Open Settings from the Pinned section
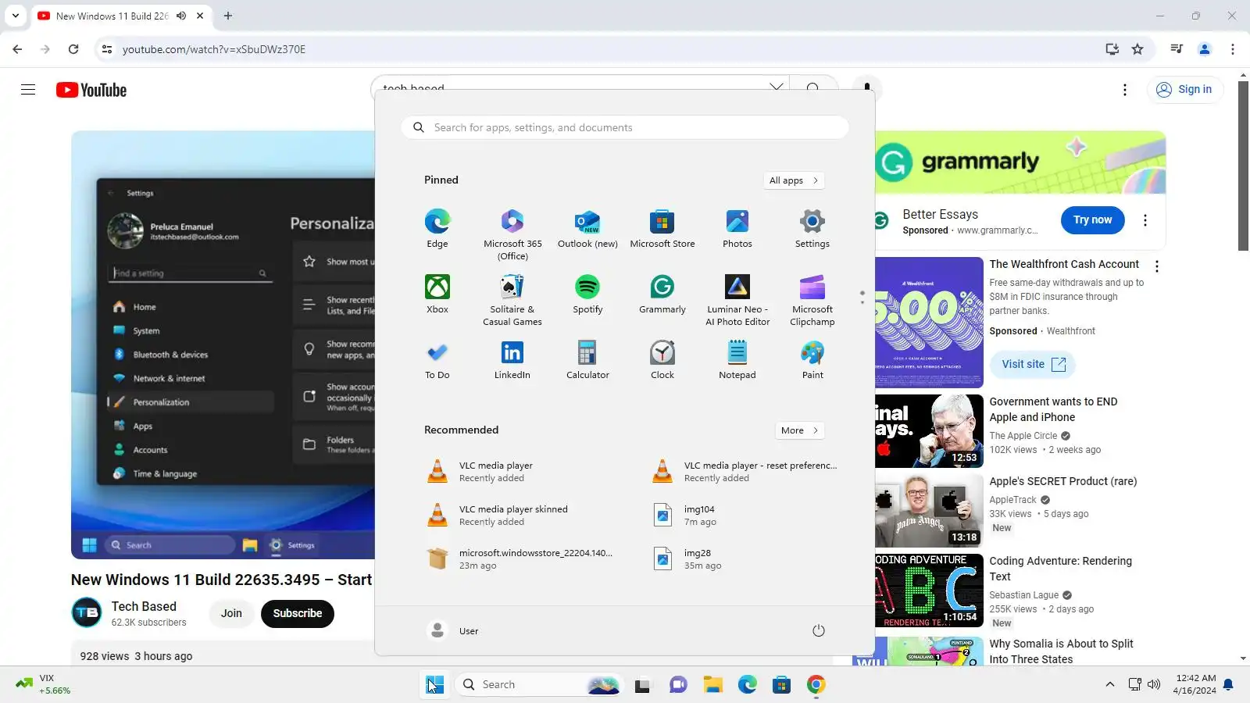Viewport: 1250px width, 703px height. point(812,228)
